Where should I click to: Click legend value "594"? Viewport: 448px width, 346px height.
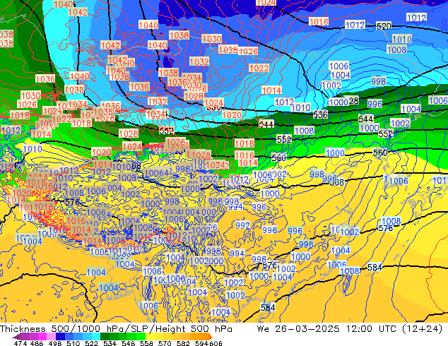201,343
